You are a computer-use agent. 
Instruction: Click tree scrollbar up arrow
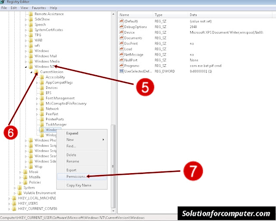coord(113,14)
